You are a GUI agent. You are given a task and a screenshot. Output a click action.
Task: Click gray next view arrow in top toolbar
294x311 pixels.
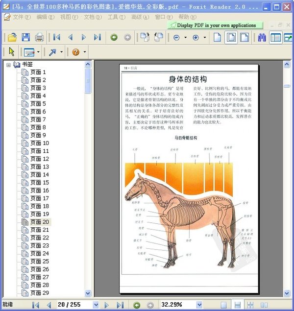(127, 37)
